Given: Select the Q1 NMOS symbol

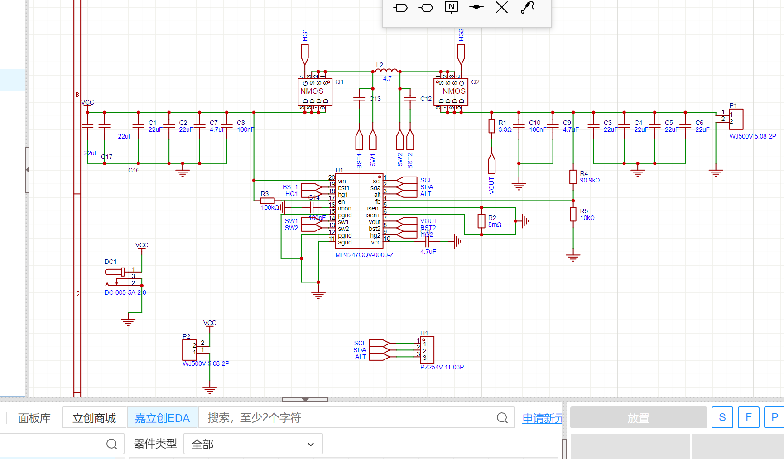Looking at the screenshot, I should pos(315,92).
